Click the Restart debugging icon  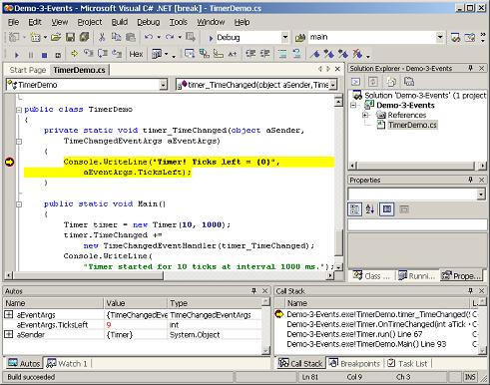(58, 55)
